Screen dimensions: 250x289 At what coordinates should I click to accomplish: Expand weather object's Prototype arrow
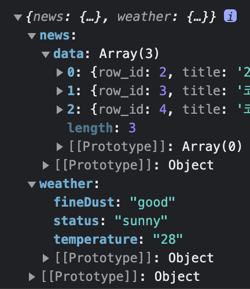coord(46,258)
